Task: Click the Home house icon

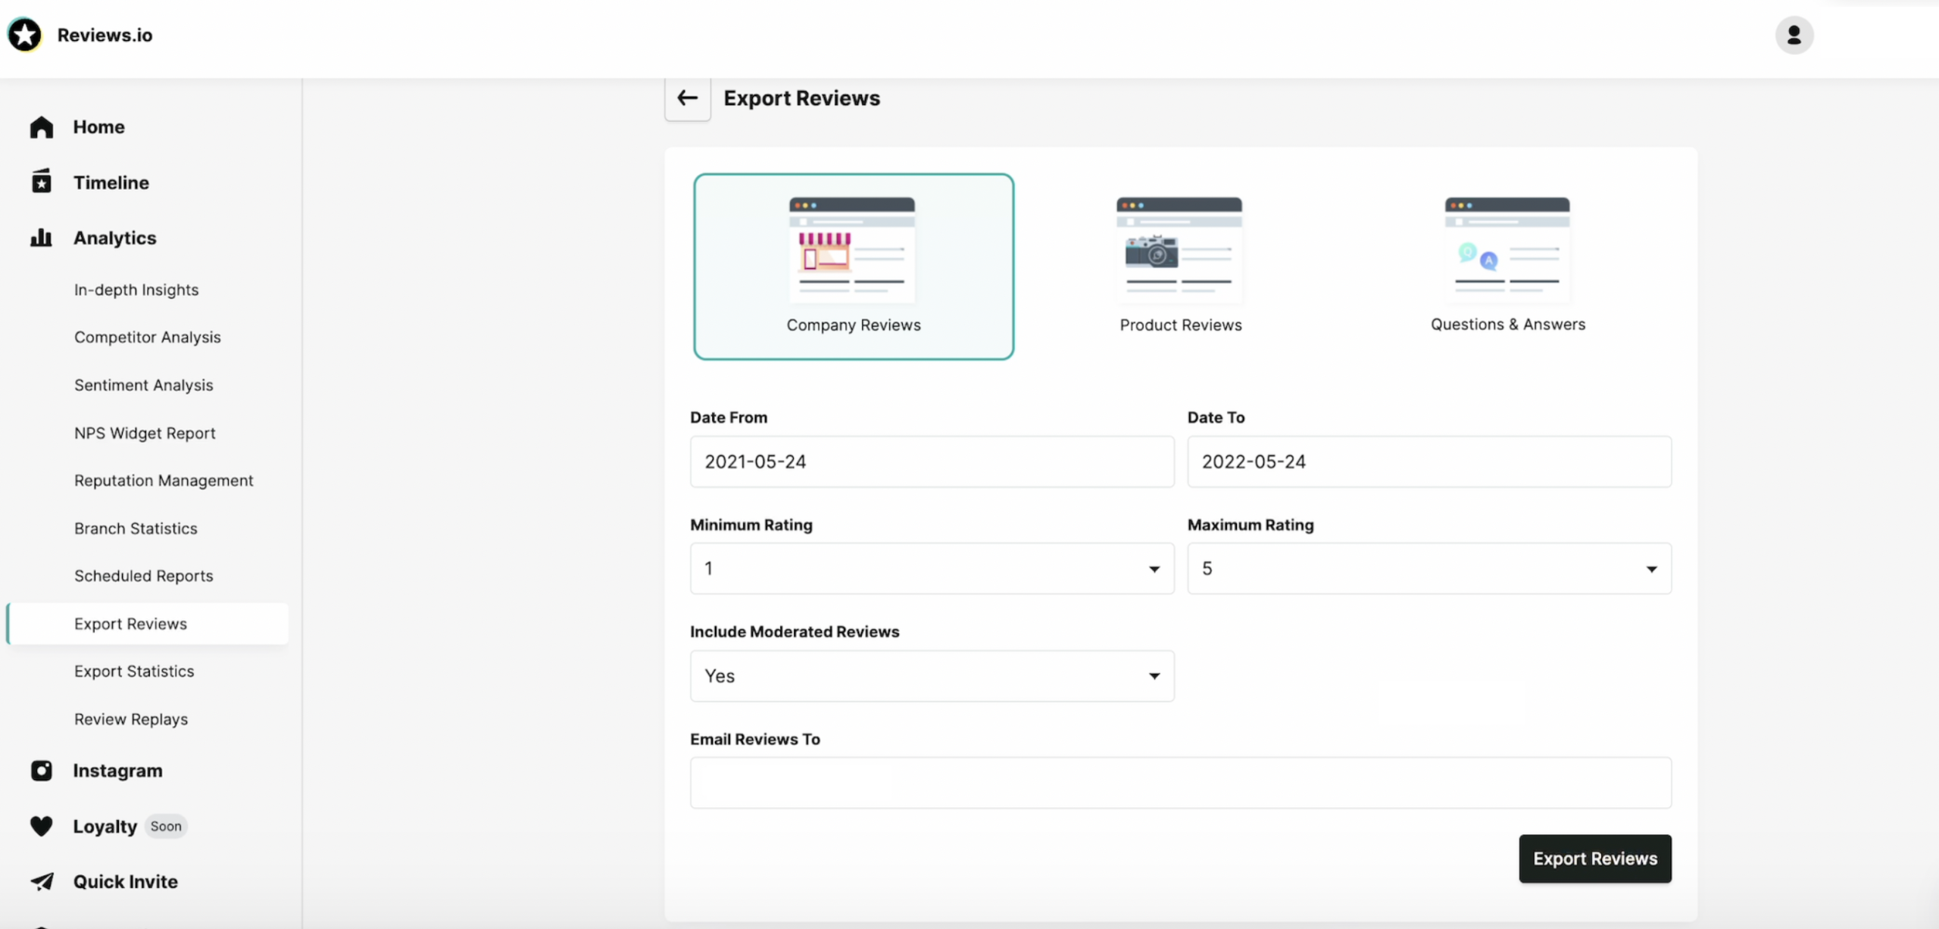Action: tap(42, 127)
